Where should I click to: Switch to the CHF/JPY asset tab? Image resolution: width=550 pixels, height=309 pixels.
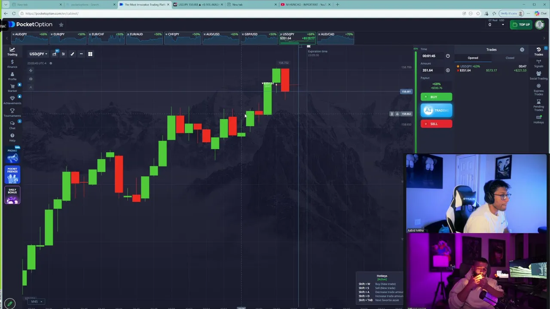pyautogui.click(x=183, y=38)
